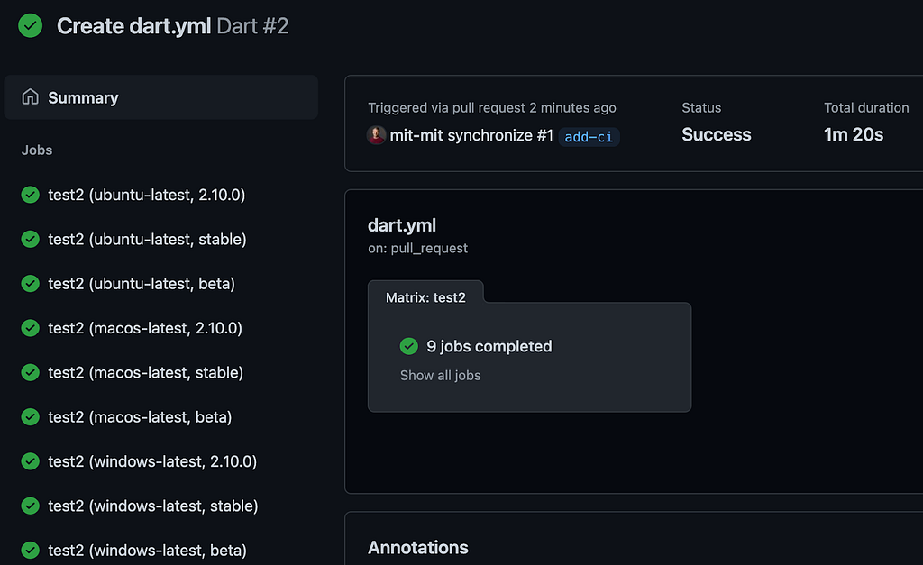Click mit-mit user avatar
This screenshot has height=565, width=923.
pos(377,135)
